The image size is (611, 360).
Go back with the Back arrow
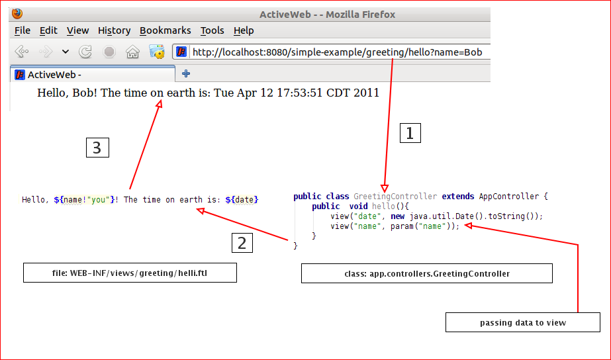click(21, 52)
